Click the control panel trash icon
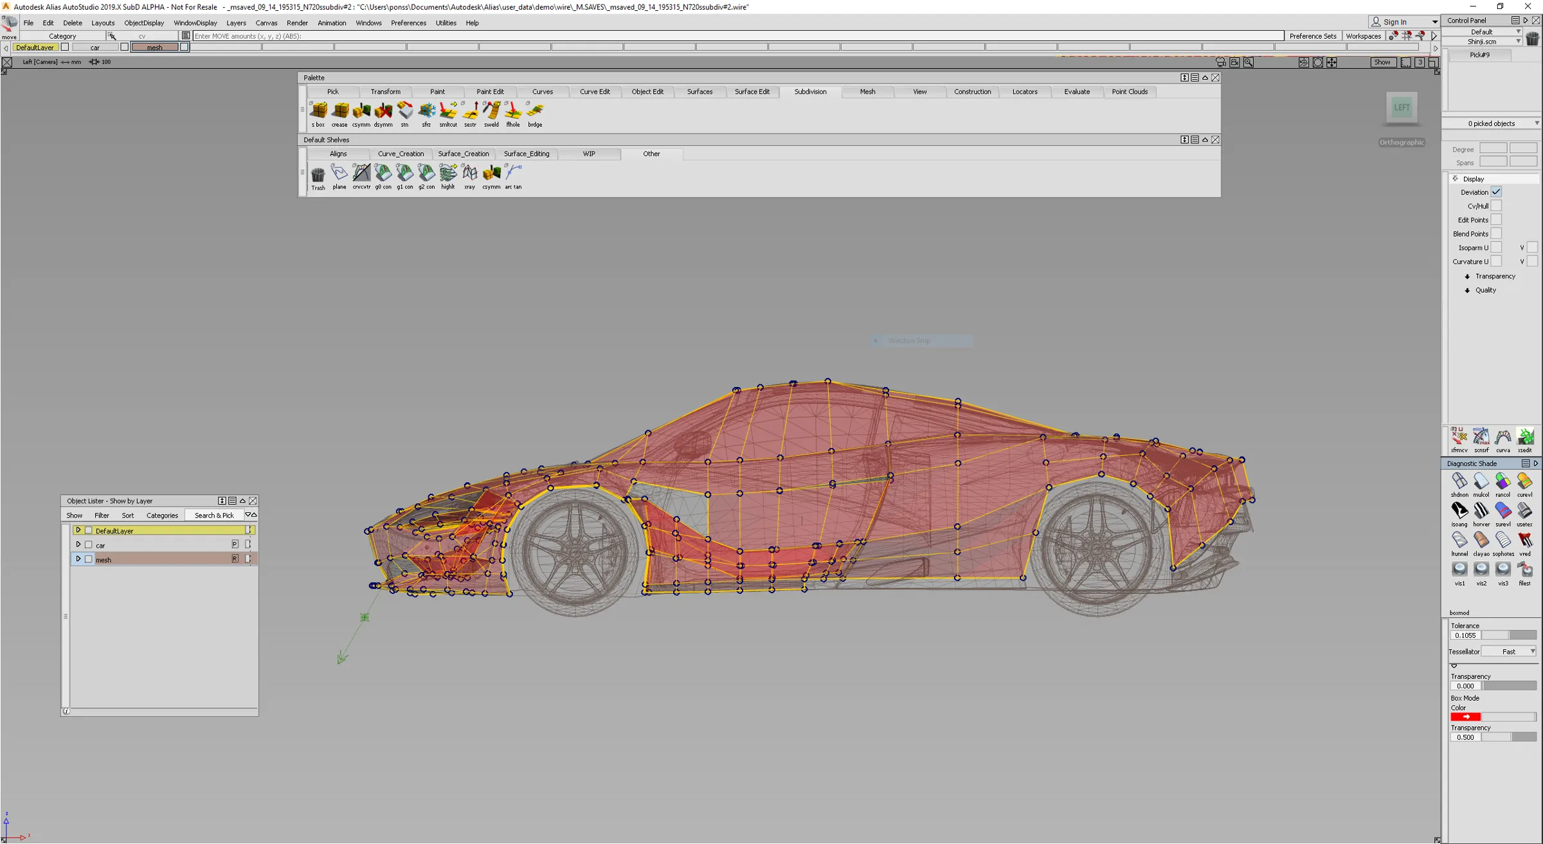The height and width of the screenshot is (844, 1543). point(1533,39)
